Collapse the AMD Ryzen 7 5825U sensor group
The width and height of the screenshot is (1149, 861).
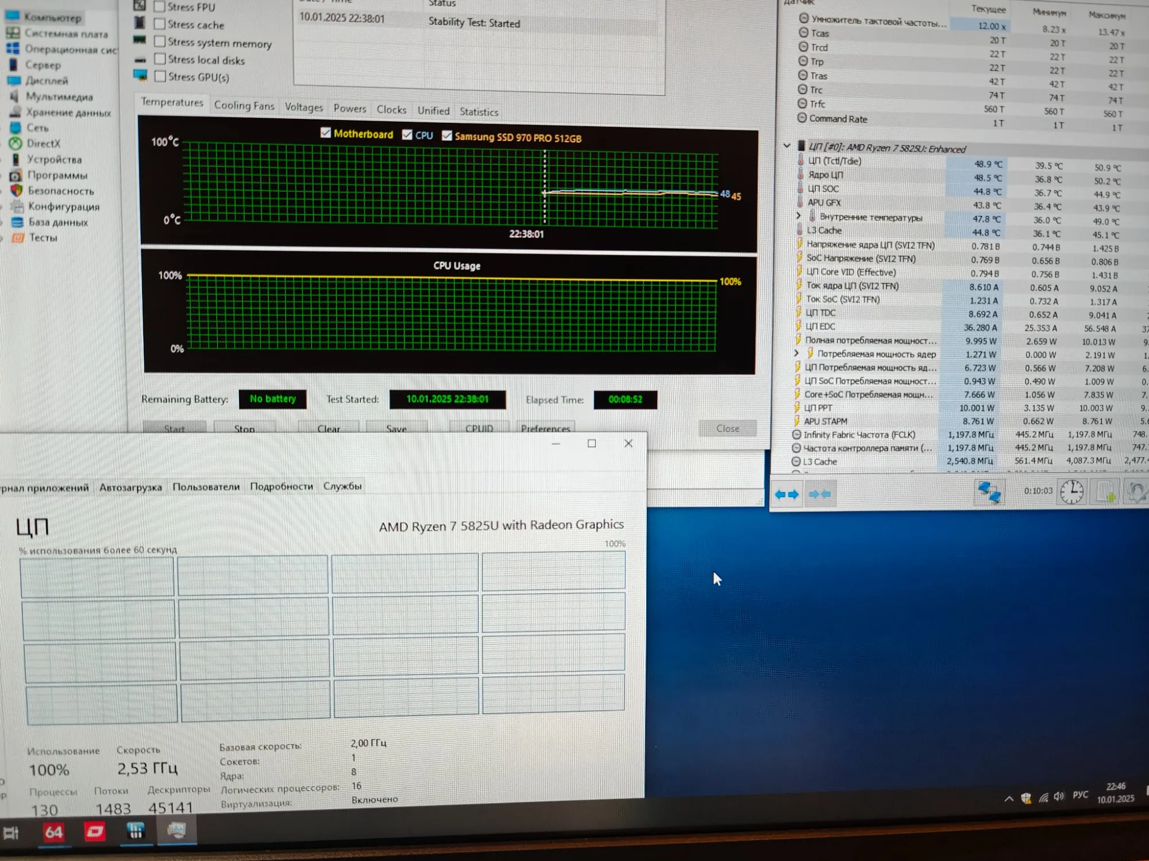(x=786, y=146)
